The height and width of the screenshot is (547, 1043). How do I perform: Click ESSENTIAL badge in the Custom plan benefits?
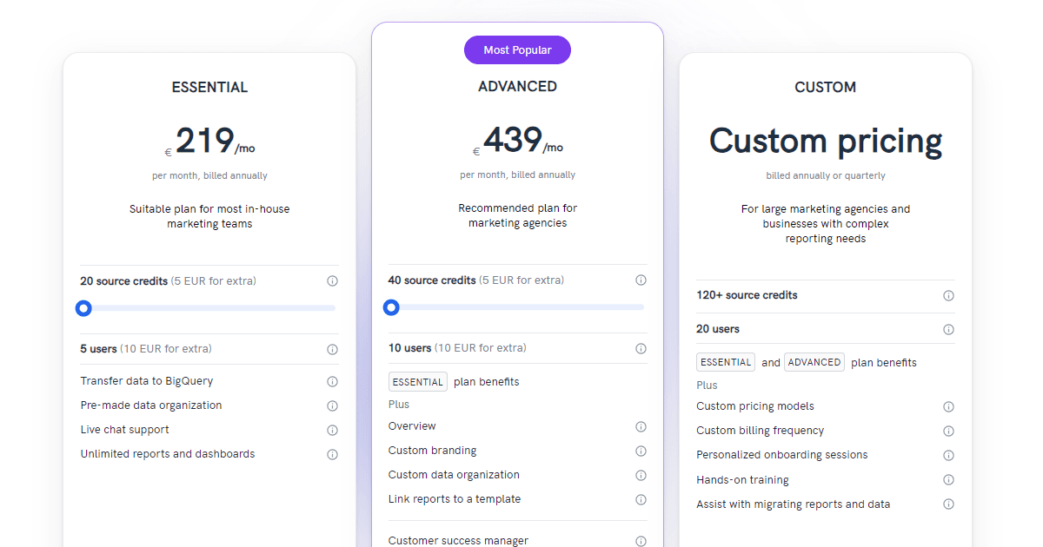tap(726, 363)
